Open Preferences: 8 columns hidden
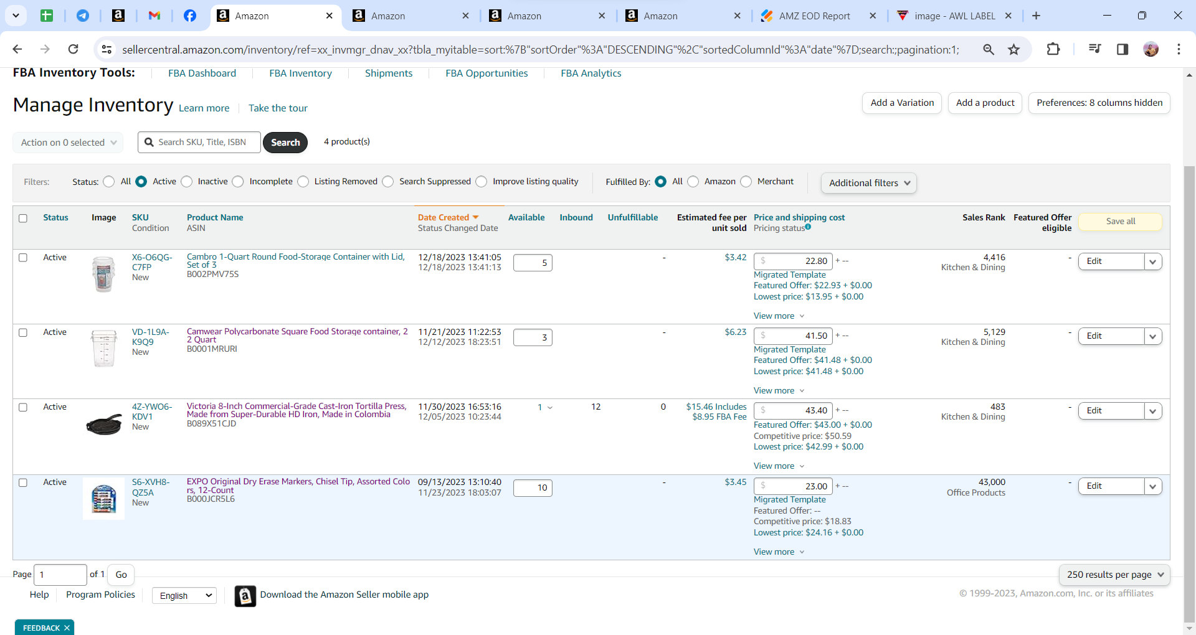Viewport: 1196px width, 635px height. pos(1099,103)
